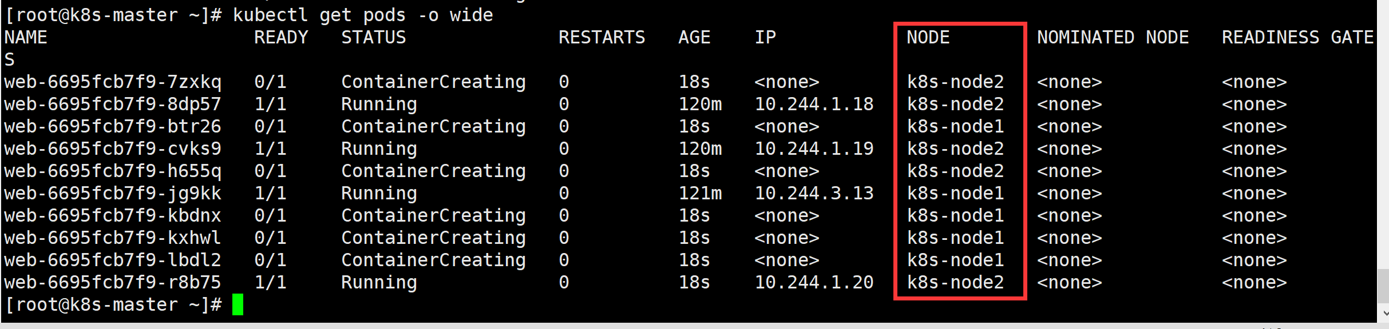Click pod name web-6695fcb7f9-8dp57
1389x329 pixels.
[x=112, y=105]
